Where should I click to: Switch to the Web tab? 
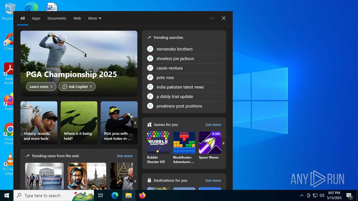[77, 18]
